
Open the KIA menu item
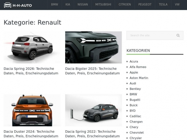[x=68, y=5]
